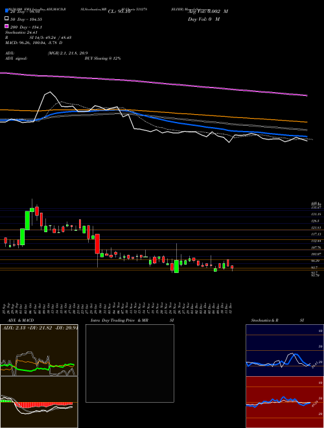Click the 'Stochastics & RSI' panel title

coord(277,320)
